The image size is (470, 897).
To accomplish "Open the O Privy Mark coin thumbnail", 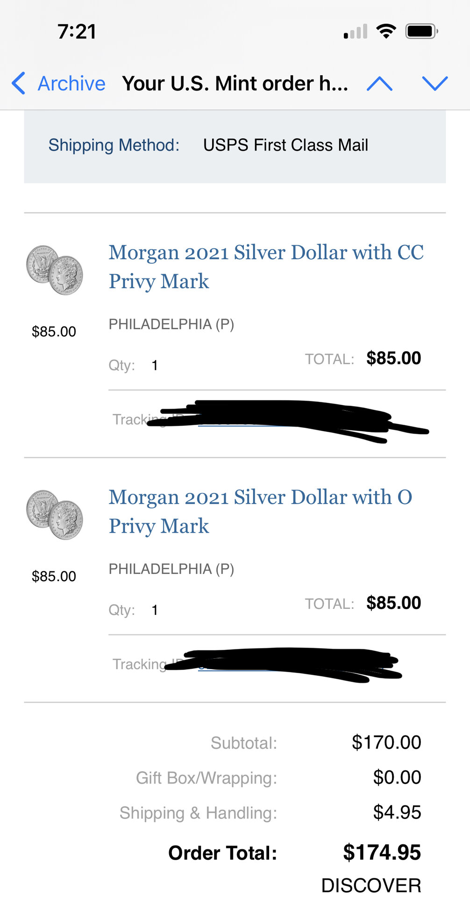I will 54,515.
